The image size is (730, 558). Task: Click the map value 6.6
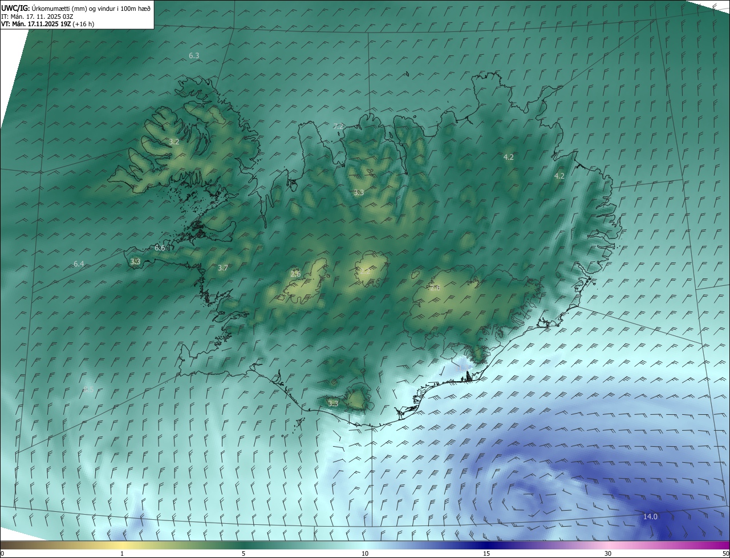160,248
